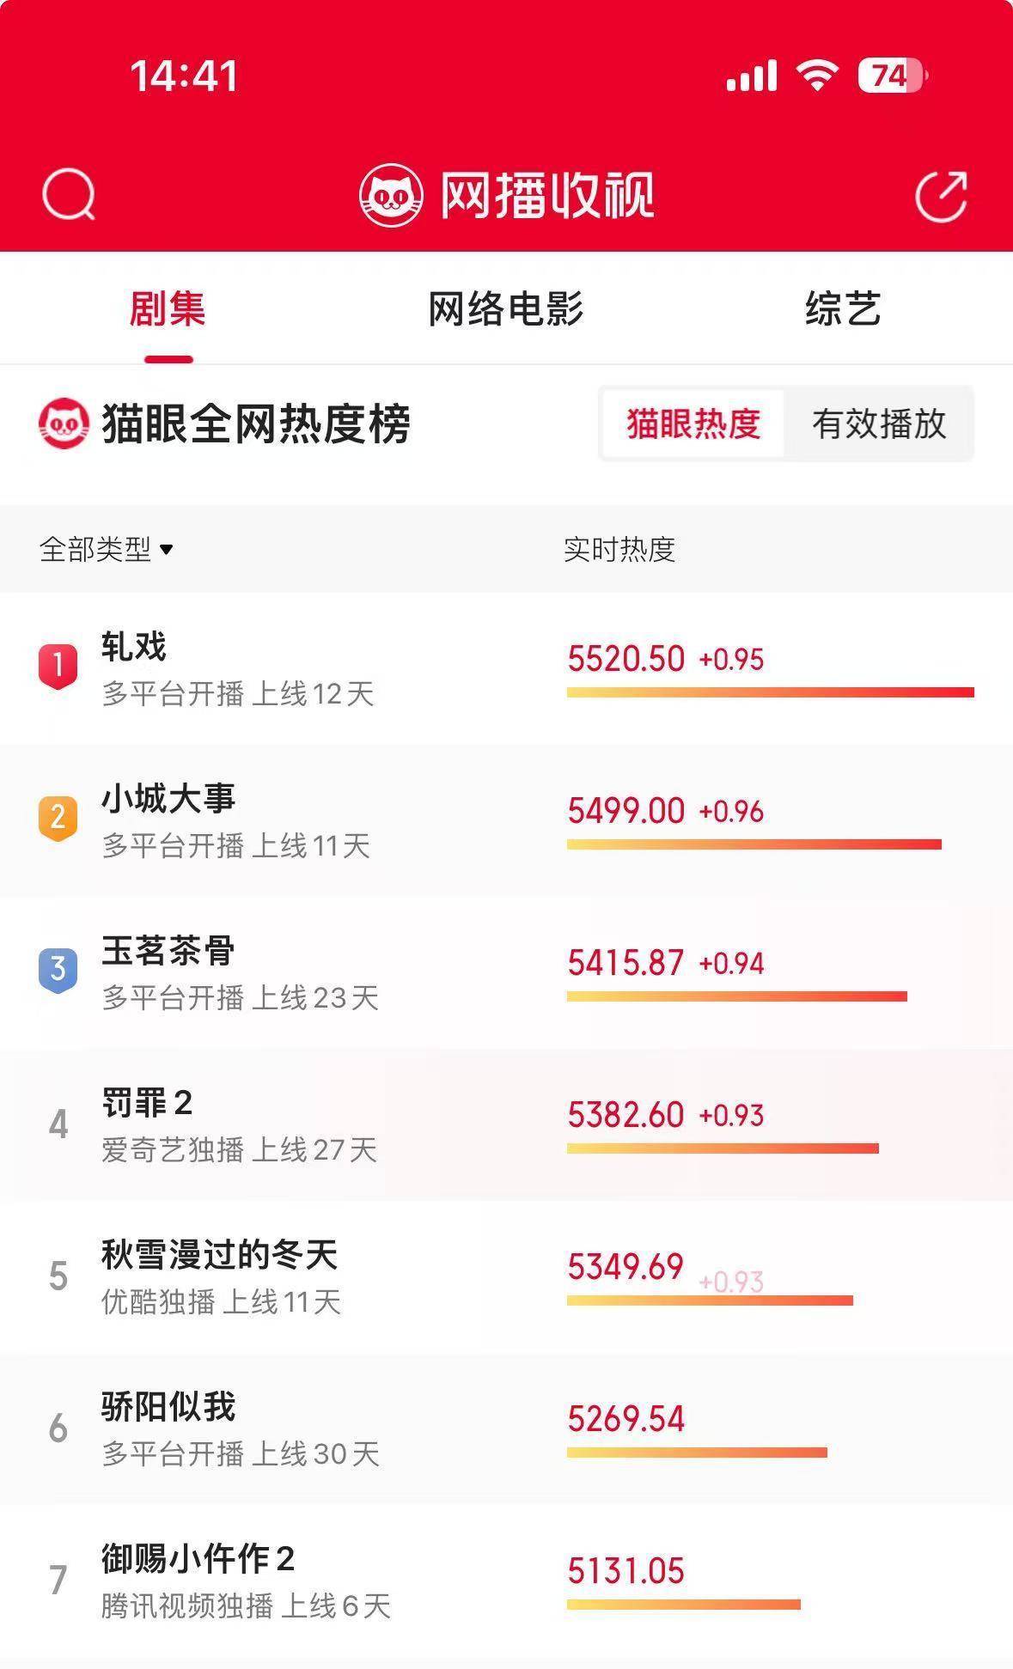
Task: Switch to 有效播放 ranking mode
Action: [x=879, y=423]
